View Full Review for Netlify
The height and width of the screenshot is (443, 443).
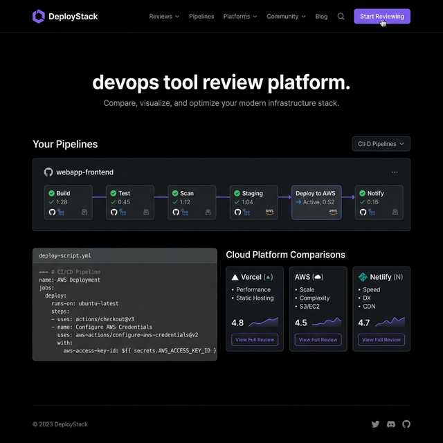tap(381, 340)
